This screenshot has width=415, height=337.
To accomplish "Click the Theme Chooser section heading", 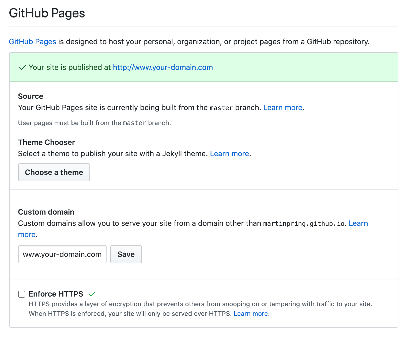I will (x=46, y=143).
